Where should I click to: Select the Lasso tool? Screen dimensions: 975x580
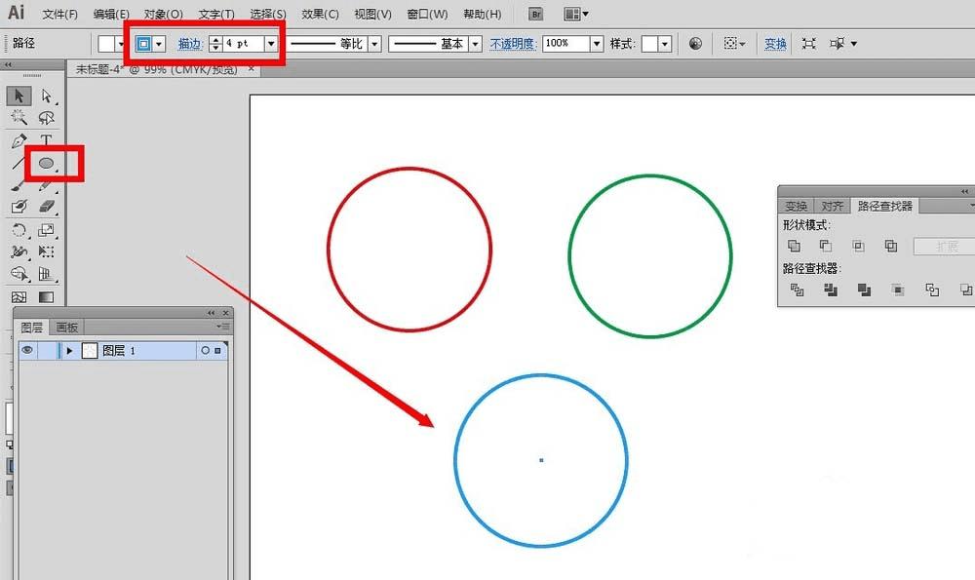point(47,117)
